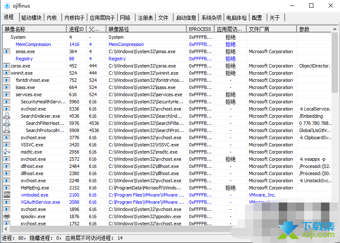Screen dimensions: 340x243
Task: Click icon of dllhost.exe with PID 2484
Action: 7,166
